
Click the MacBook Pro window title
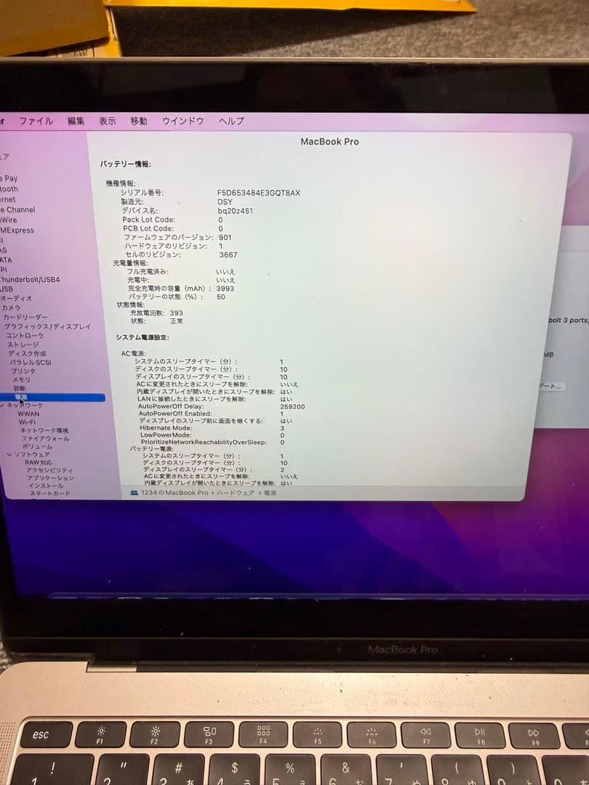tap(329, 142)
